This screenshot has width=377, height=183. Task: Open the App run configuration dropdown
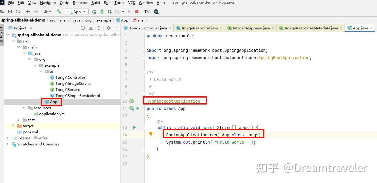click(76, 12)
